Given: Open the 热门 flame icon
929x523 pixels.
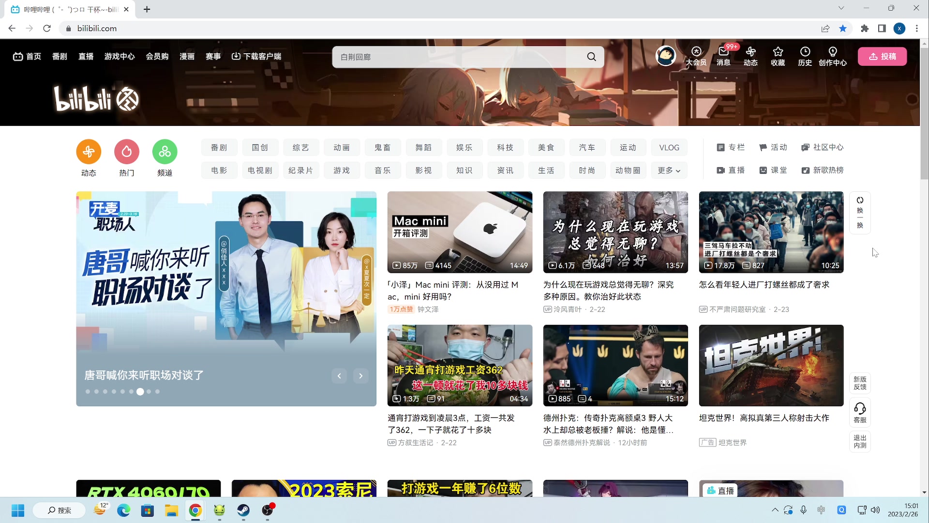Looking at the screenshot, I should tap(127, 152).
